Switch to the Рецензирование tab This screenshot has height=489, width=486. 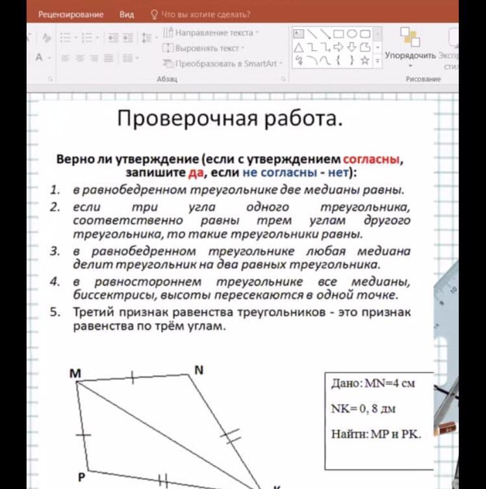click(x=71, y=14)
